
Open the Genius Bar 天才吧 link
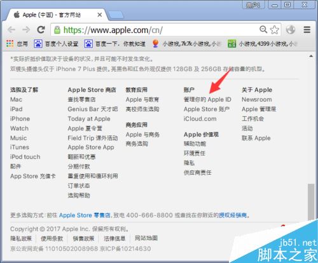pyautogui.click(x=93, y=109)
